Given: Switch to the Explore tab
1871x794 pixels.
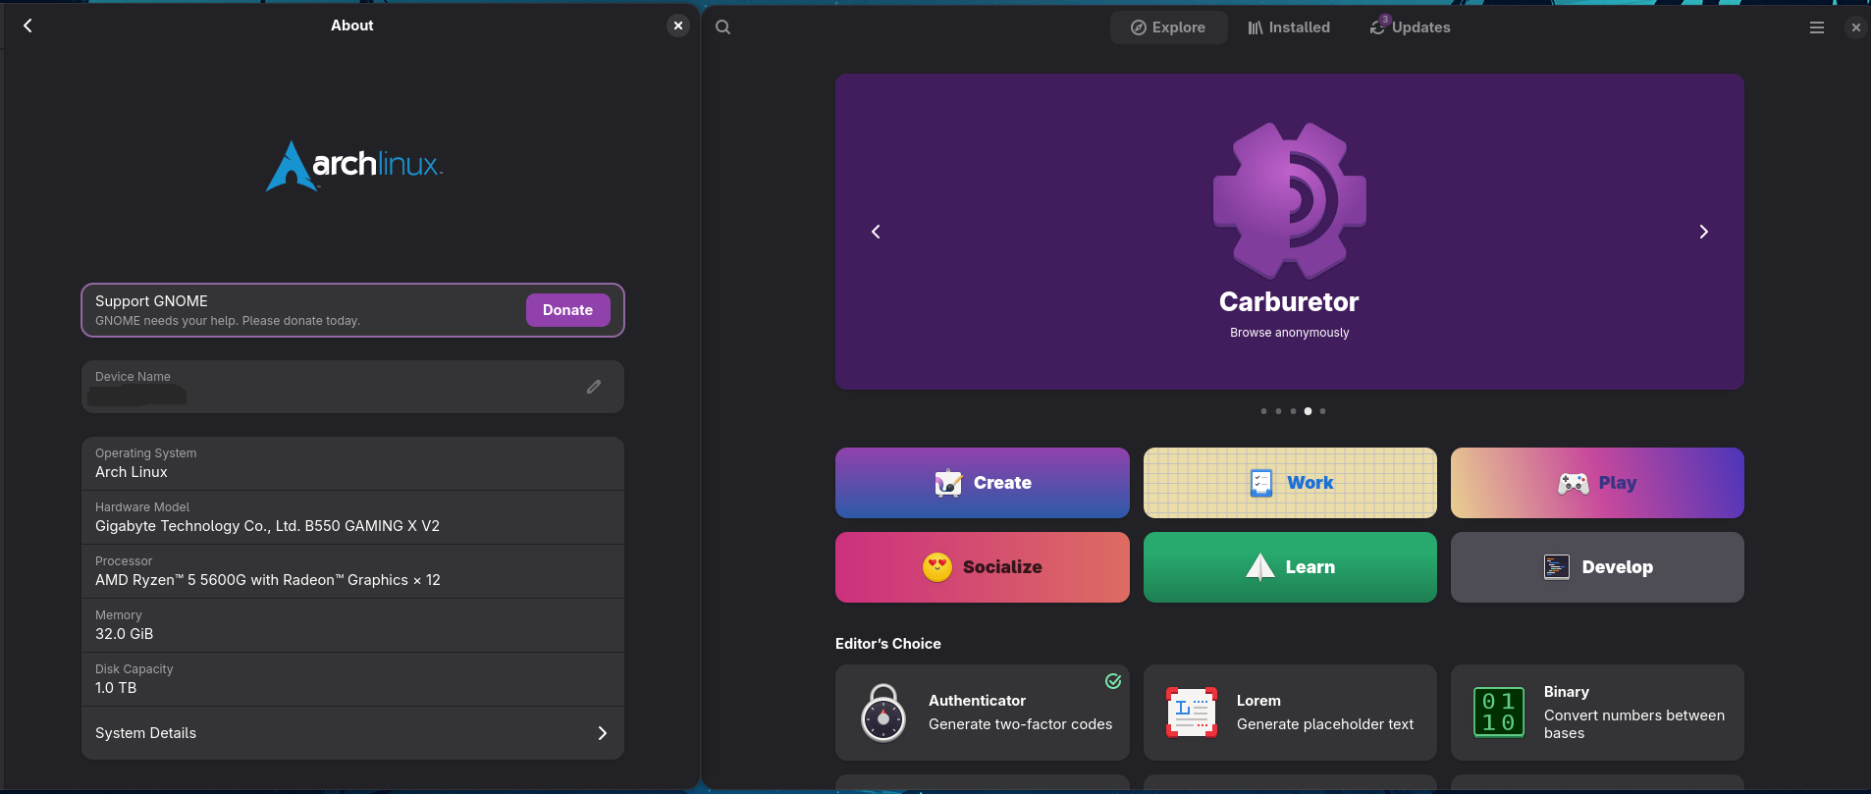Looking at the screenshot, I should 1168,27.
